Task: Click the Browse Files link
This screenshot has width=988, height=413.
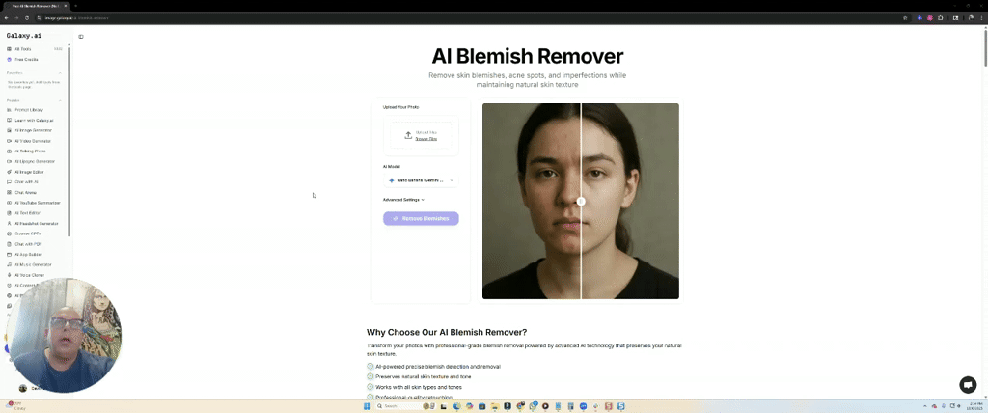Action: [425, 139]
